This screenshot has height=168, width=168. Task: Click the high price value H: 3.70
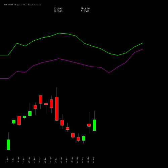(85, 9)
